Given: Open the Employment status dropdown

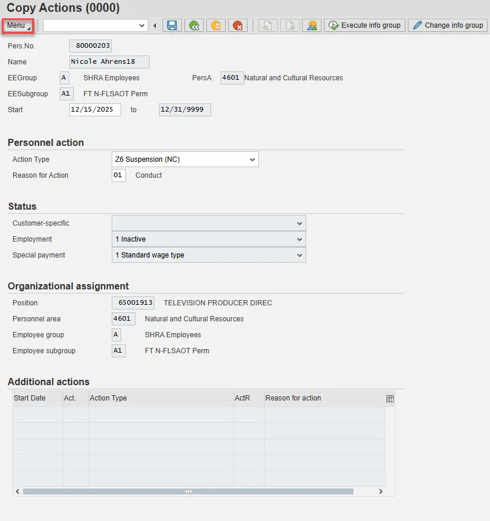Looking at the screenshot, I should pyautogui.click(x=300, y=239).
